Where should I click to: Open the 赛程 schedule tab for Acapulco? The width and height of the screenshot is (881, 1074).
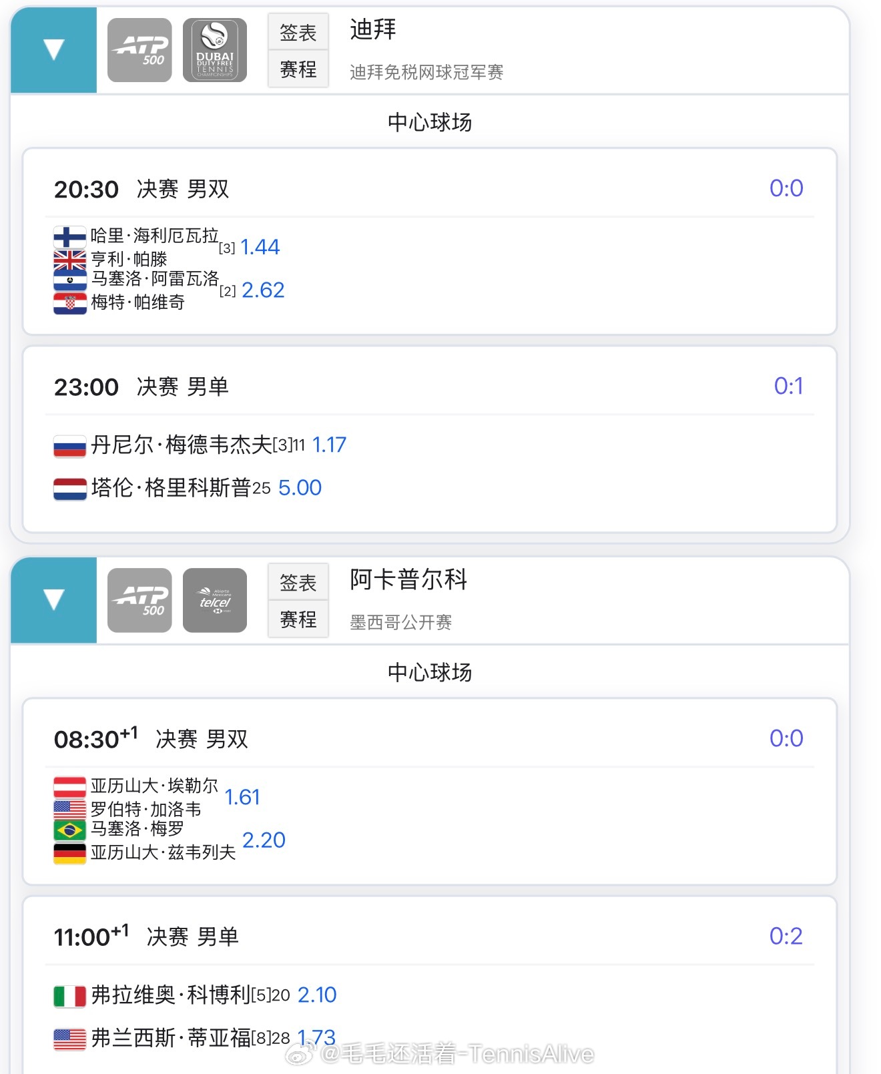298,619
